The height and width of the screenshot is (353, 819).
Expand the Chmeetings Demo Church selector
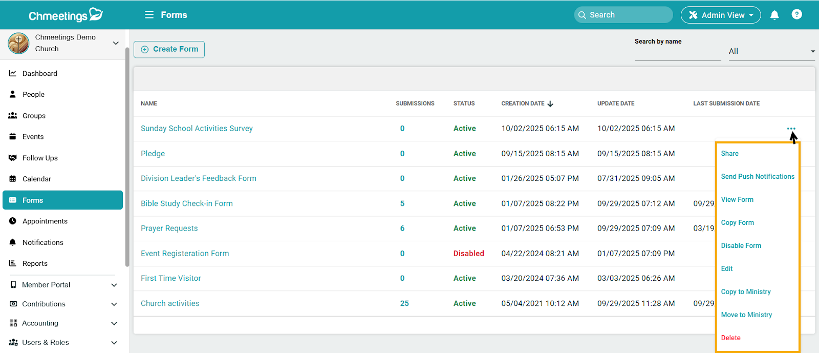coord(116,43)
